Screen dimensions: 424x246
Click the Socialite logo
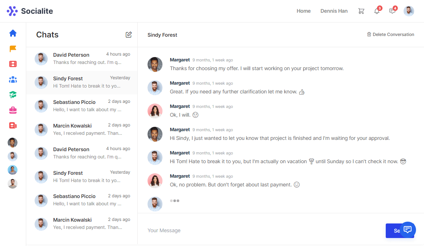tap(30, 11)
